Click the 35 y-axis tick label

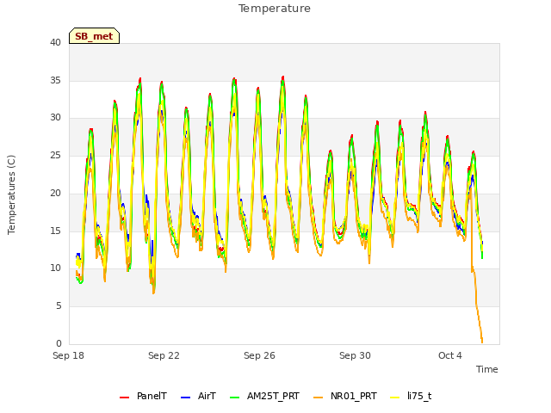[x=55, y=80]
